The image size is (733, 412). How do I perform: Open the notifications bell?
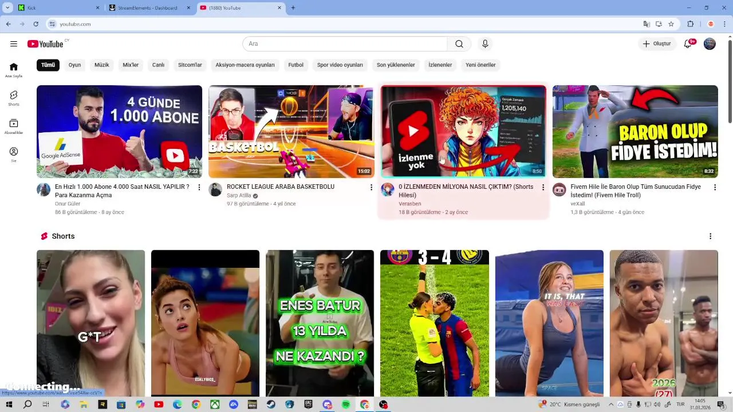coord(688,44)
